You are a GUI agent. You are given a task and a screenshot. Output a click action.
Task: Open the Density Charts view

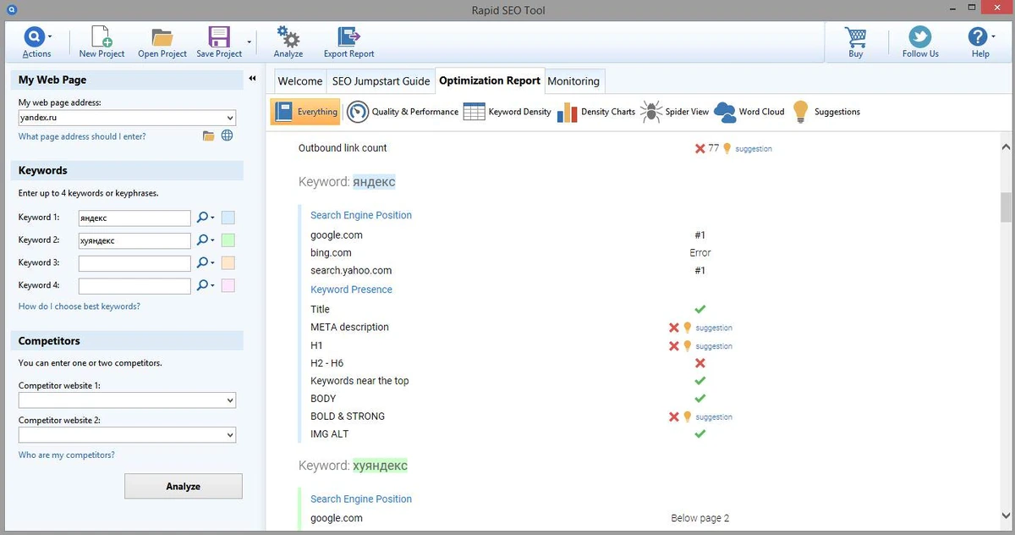tap(596, 112)
